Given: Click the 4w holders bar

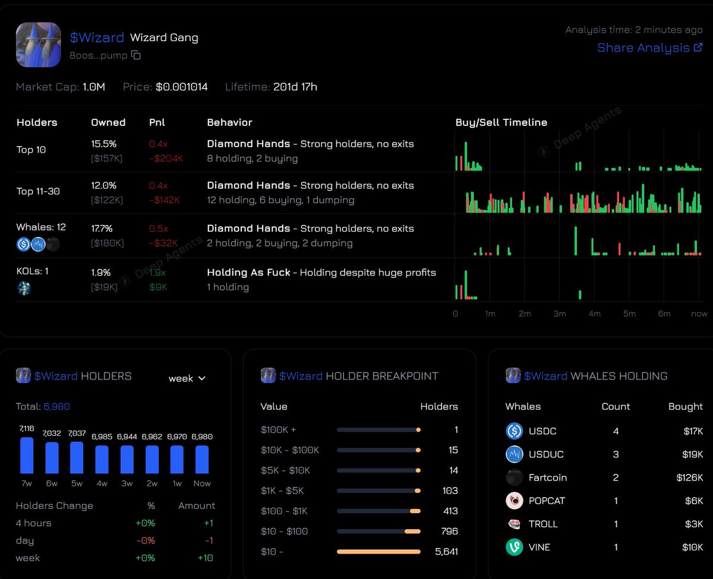Looking at the screenshot, I should coord(102,460).
